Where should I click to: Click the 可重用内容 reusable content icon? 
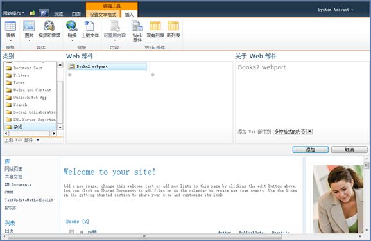coord(115,26)
